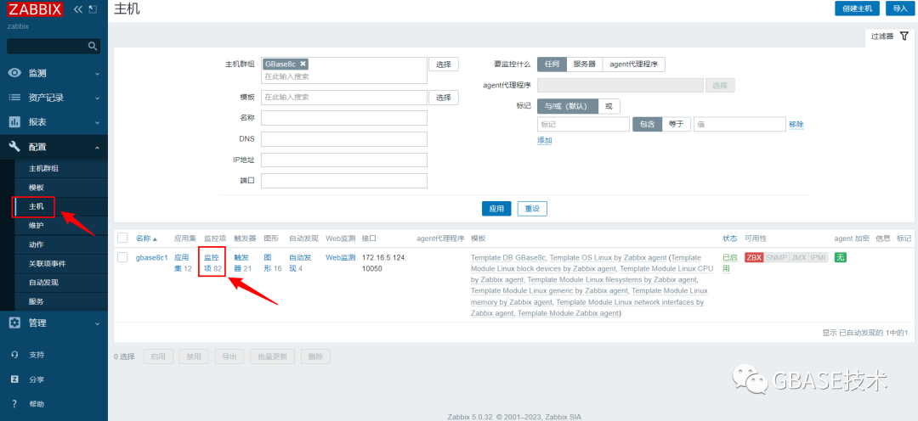Select 等于 tag operator

coord(677,124)
